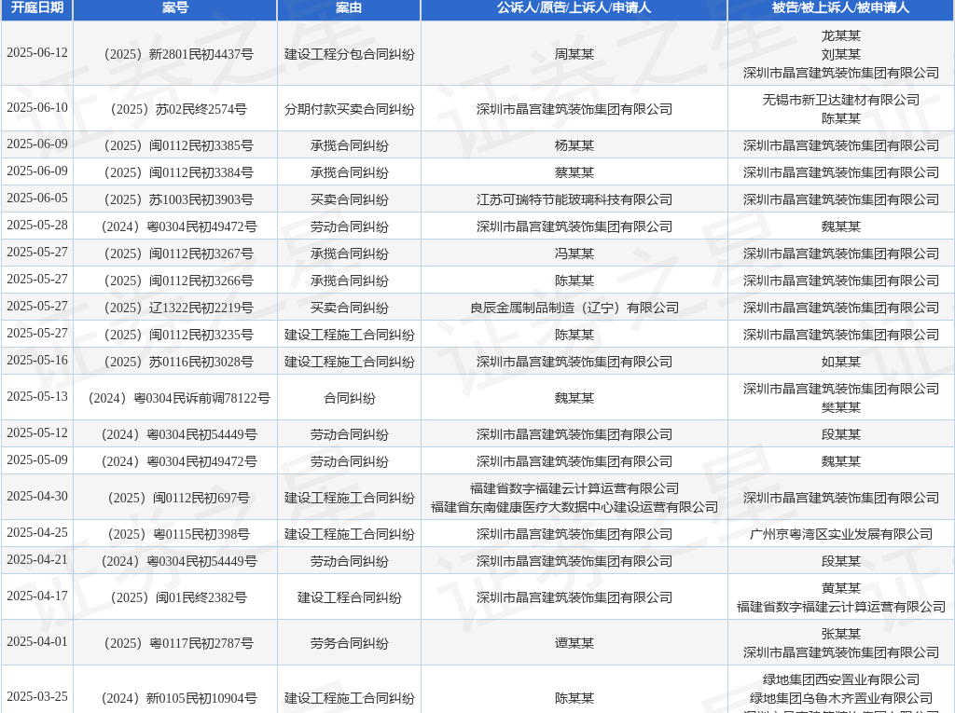
Task: Click defendant 段某某 on the 2025-05-12 row
Action: coord(840,434)
